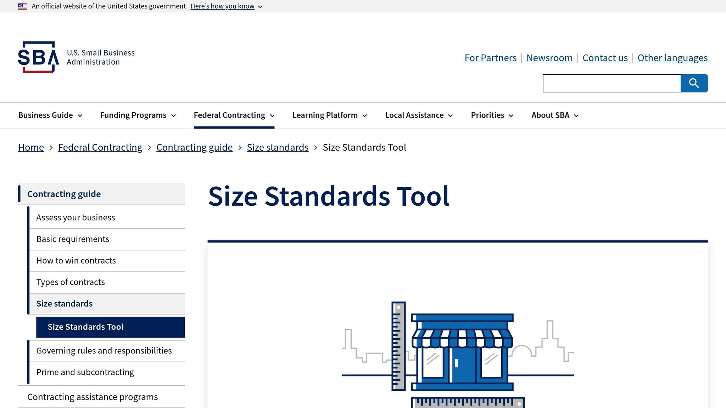
Task: Open the Newsroom page
Action: tap(549, 58)
